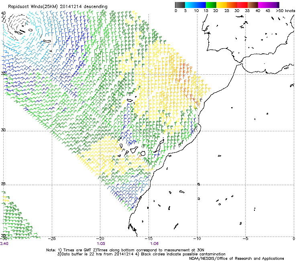Click the longitude label '-20'

[x=100, y=239]
